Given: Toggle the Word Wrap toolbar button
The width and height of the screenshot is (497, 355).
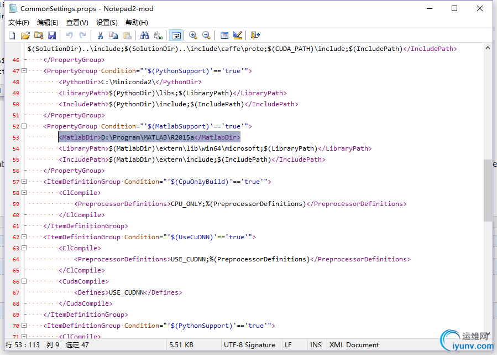Looking at the screenshot, I should click(x=176, y=35).
